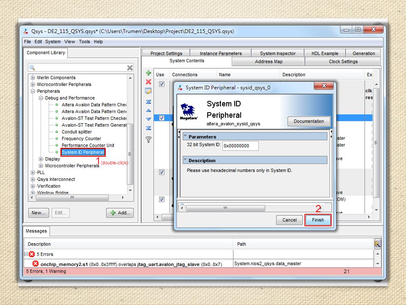This screenshot has height=305, width=406.
Task: Click the green plus Add component icon
Action: pyautogui.click(x=148, y=73)
